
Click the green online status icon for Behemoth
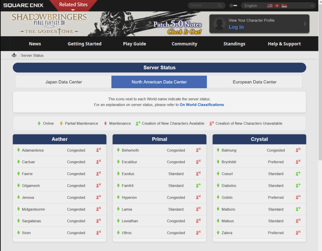pyautogui.click(x=118, y=150)
